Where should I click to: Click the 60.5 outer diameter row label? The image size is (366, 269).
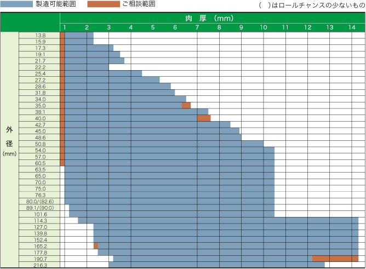[40, 163]
